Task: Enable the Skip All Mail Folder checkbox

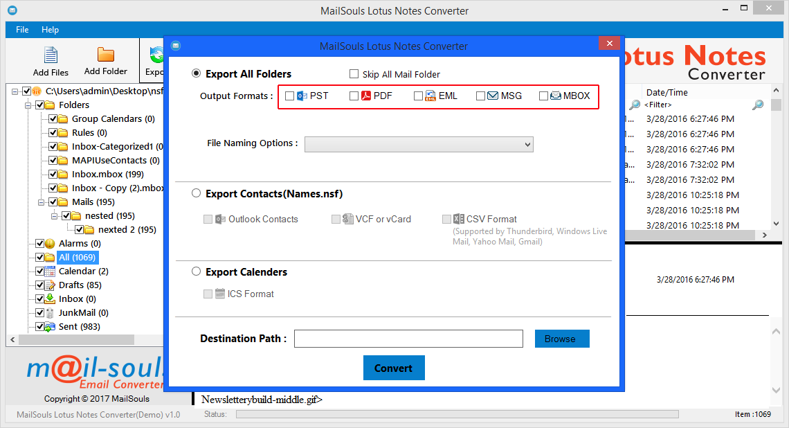Action: click(354, 74)
